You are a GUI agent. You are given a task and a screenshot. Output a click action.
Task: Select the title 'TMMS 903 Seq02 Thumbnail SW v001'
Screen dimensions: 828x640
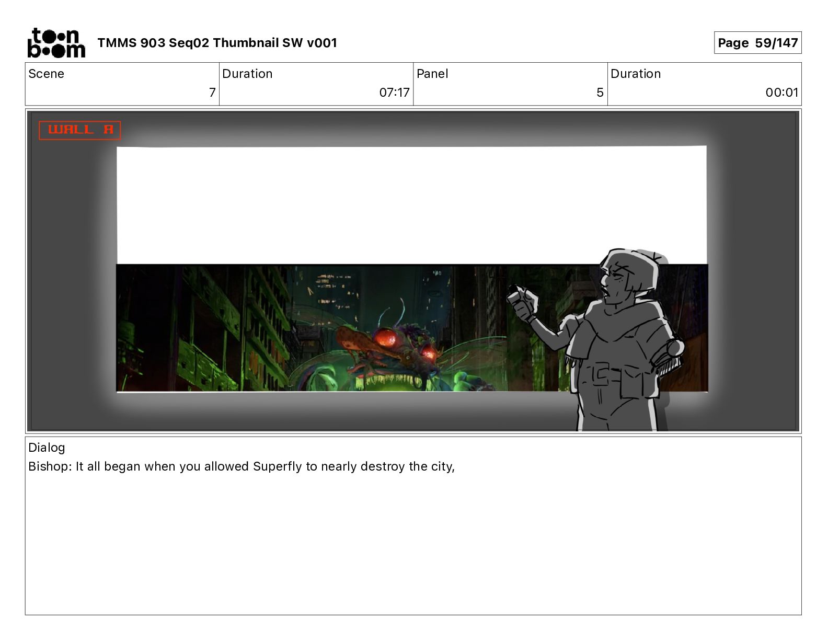(217, 43)
